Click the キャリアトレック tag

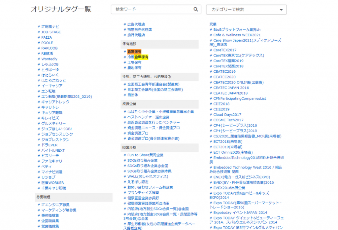click(x=55, y=102)
